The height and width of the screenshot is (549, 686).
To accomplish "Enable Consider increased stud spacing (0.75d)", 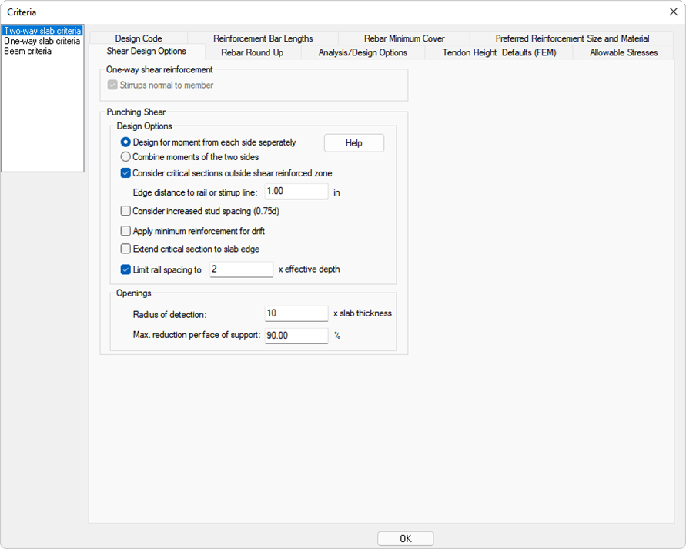I will point(125,211).
